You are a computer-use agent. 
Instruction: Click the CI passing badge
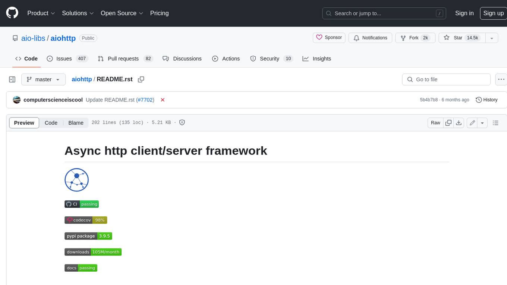point(82,204)
